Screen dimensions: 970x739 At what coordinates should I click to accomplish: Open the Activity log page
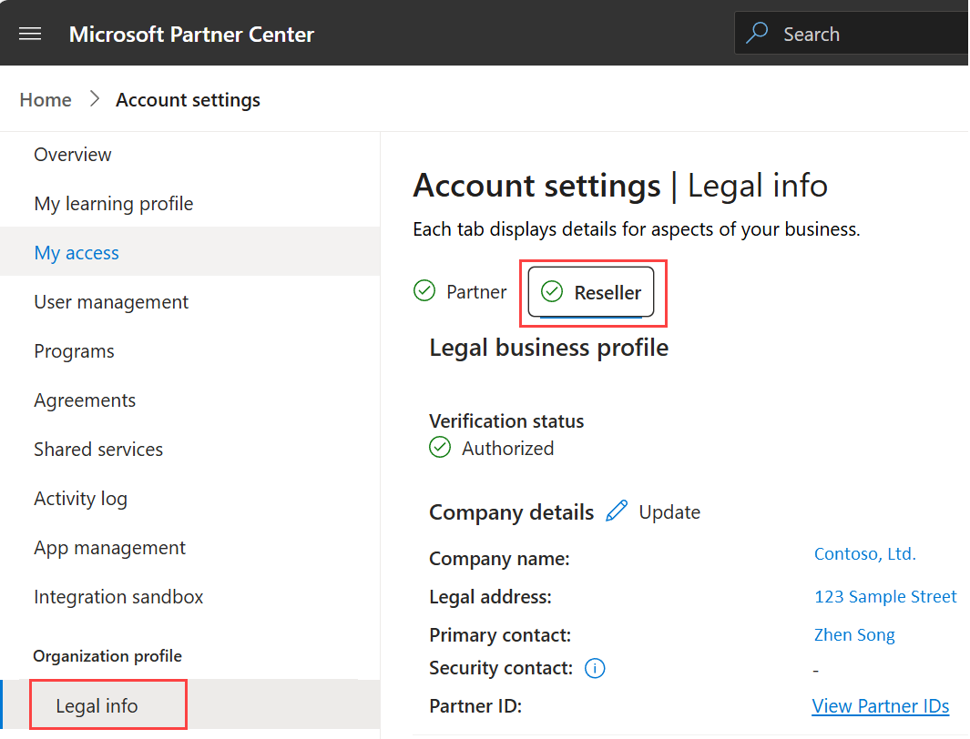[80, 499]
